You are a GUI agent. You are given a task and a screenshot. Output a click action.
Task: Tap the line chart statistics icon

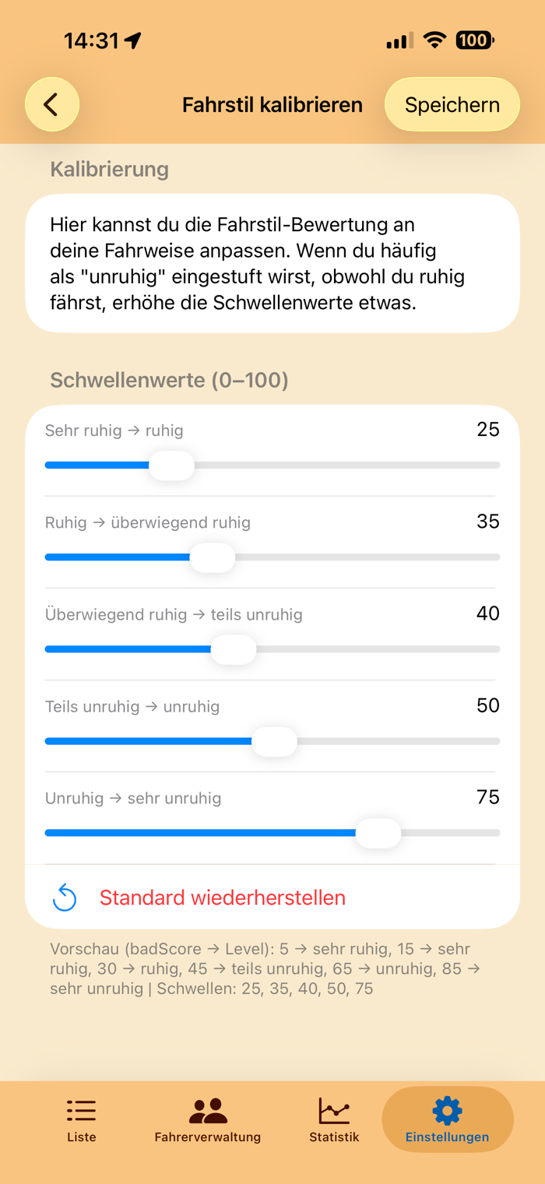[334, 1110]
